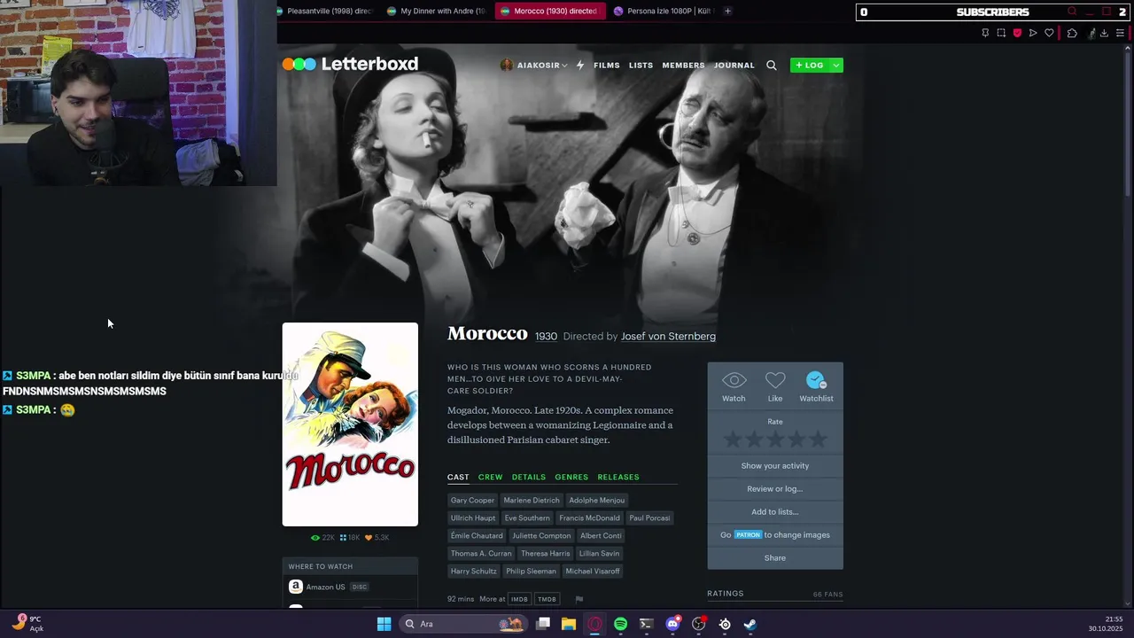Expand the LOG button dropdown arrow
This screenshot has height=638, width=1134.
click(836, 65)
